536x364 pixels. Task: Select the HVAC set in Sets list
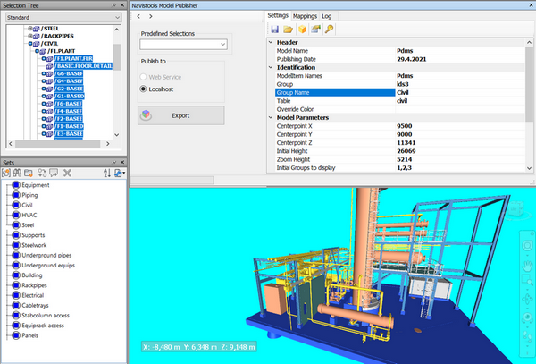coord(30,215)
